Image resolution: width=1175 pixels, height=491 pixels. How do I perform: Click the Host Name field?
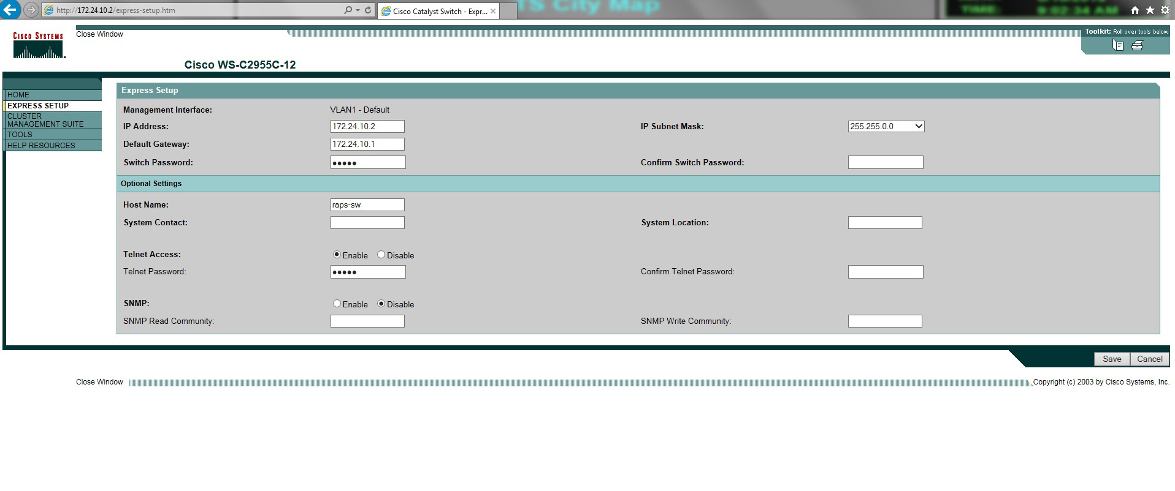pos(367,204)
